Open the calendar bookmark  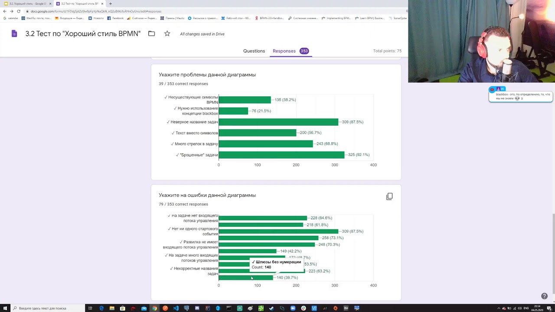[x=11, y=18]
